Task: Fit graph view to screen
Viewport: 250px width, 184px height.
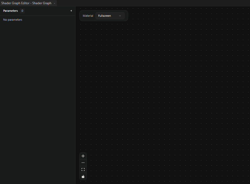Action: pos(83,170)
